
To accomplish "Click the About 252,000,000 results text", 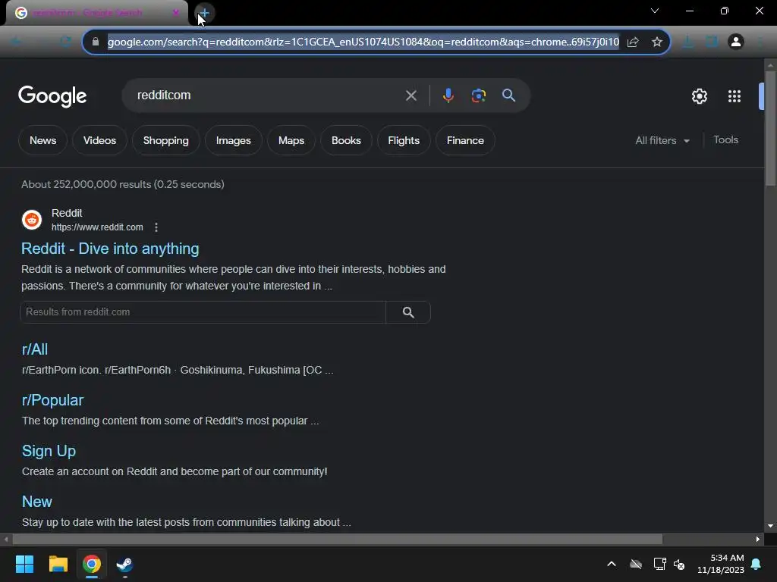I will pos(123,184).
